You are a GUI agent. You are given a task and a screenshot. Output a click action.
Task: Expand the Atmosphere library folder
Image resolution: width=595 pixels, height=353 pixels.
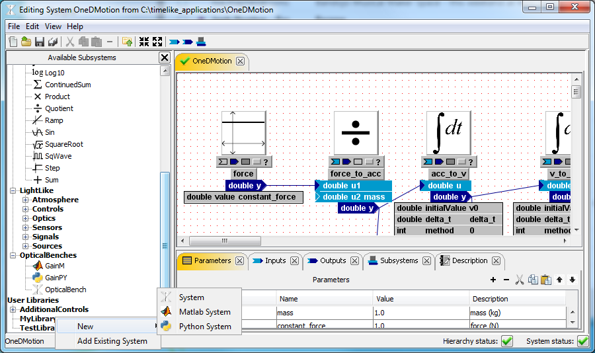click(x=25, y=200)
